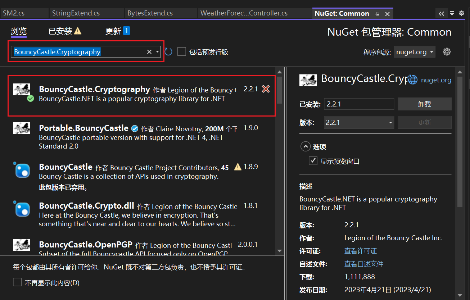This screenshot has height=300, width=470.
Task: Click the download count 1,111,888
Action: click(x=360, y=277)
